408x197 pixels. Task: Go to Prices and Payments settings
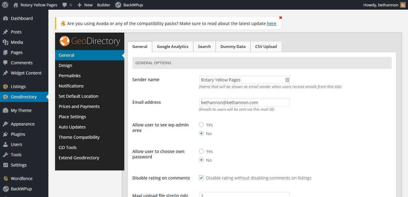tap(79, 106)
